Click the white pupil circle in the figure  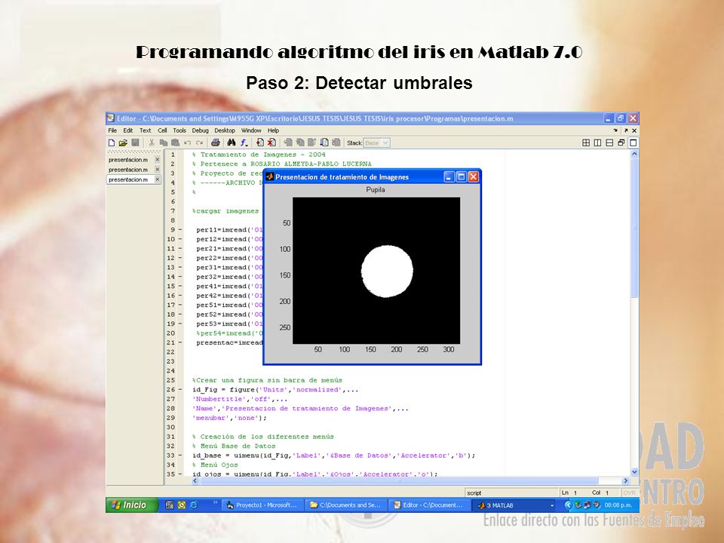pyautogui.click(x=387, y=271)
